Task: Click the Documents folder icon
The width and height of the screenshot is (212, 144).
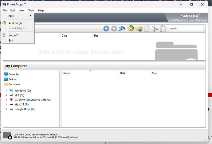Action: tap(6, 84)
